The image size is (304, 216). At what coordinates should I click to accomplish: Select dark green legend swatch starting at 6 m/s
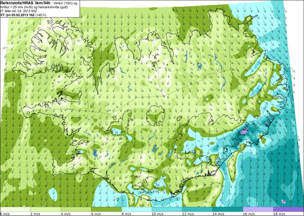pos(106,209)
